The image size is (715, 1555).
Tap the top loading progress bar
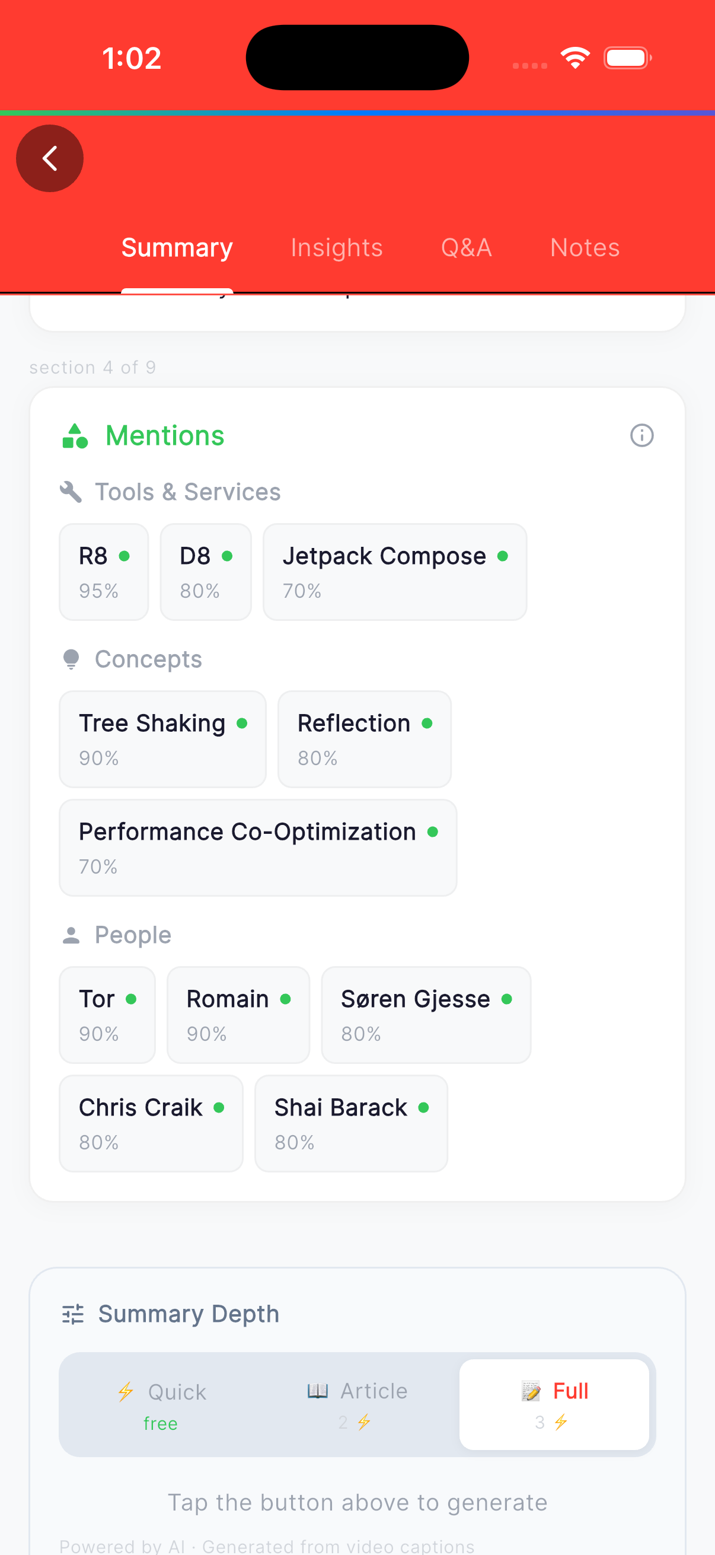(357, 113)
